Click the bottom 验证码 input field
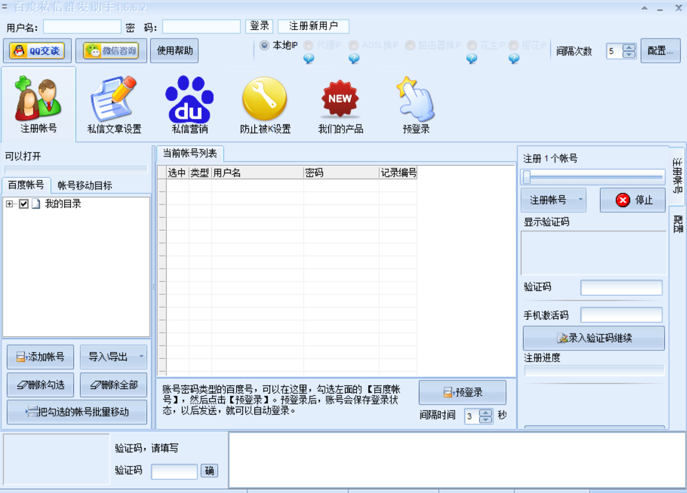This screenshot has width=687, height=493. click(x=174, y=471)
